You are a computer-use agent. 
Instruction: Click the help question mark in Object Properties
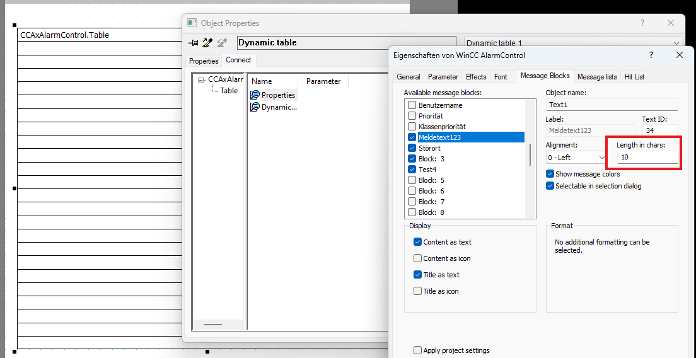tap(642, 23)
